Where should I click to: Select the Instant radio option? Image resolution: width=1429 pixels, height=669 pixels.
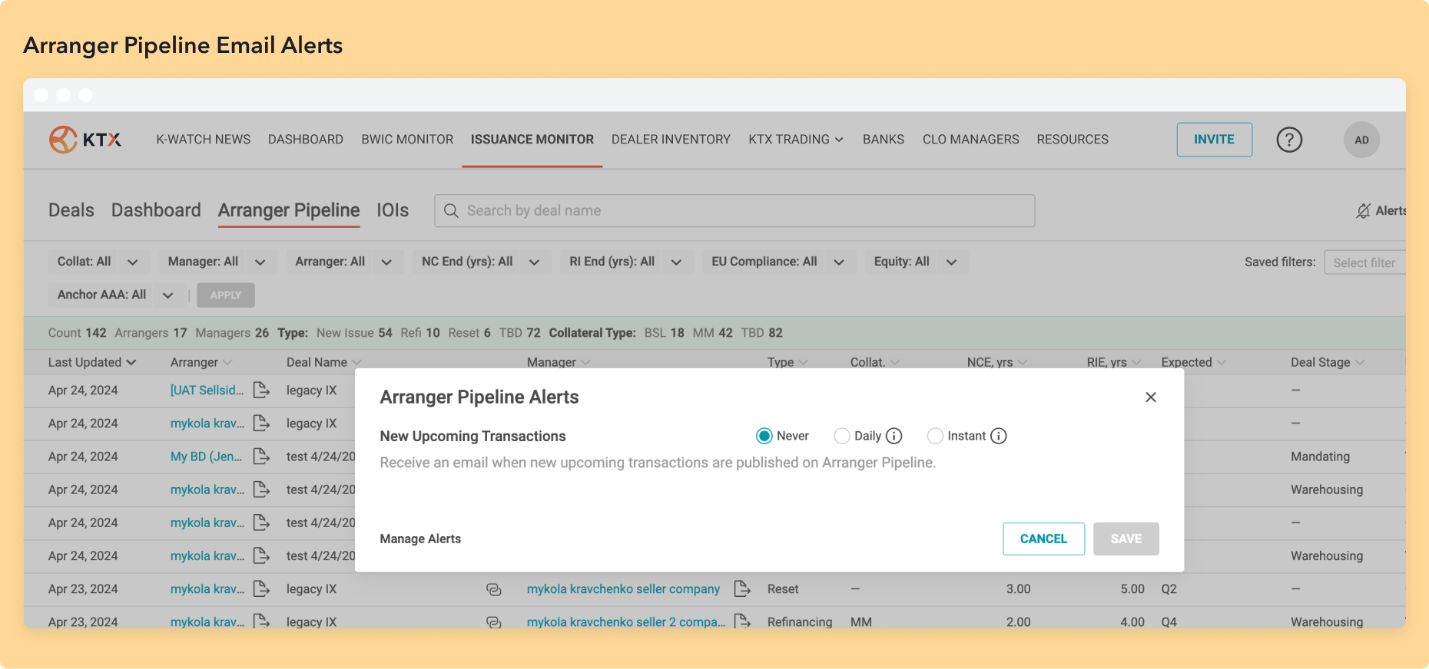(935, 436)
